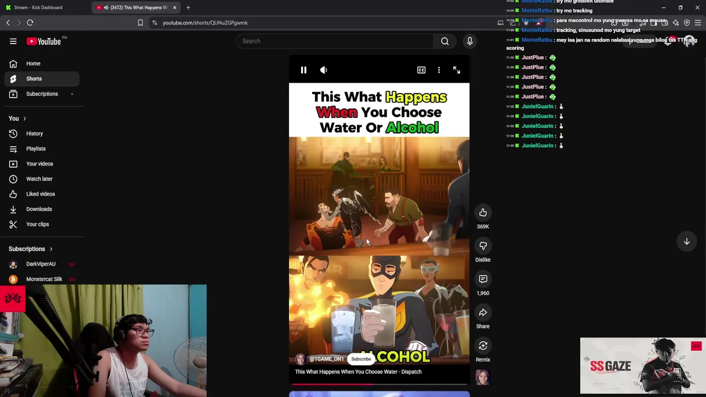Open DarkViperAU subscription channel
Image resolution: width=706 pixels, height=397 pixels.
coord(42,264)
